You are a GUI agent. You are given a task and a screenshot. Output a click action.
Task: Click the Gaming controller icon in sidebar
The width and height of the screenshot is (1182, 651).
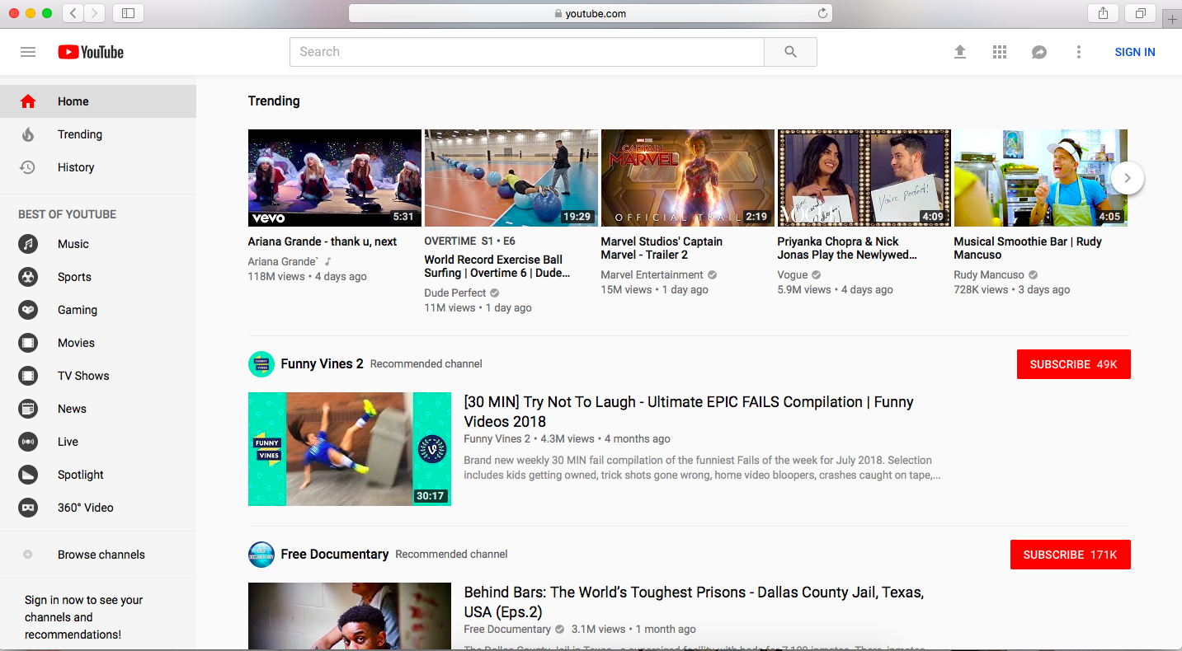[28, 310]
